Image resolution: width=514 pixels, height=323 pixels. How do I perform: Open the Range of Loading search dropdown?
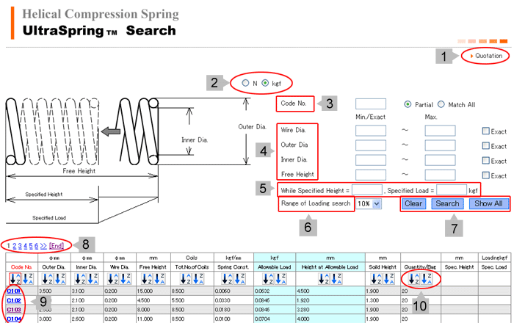(369, 204)
